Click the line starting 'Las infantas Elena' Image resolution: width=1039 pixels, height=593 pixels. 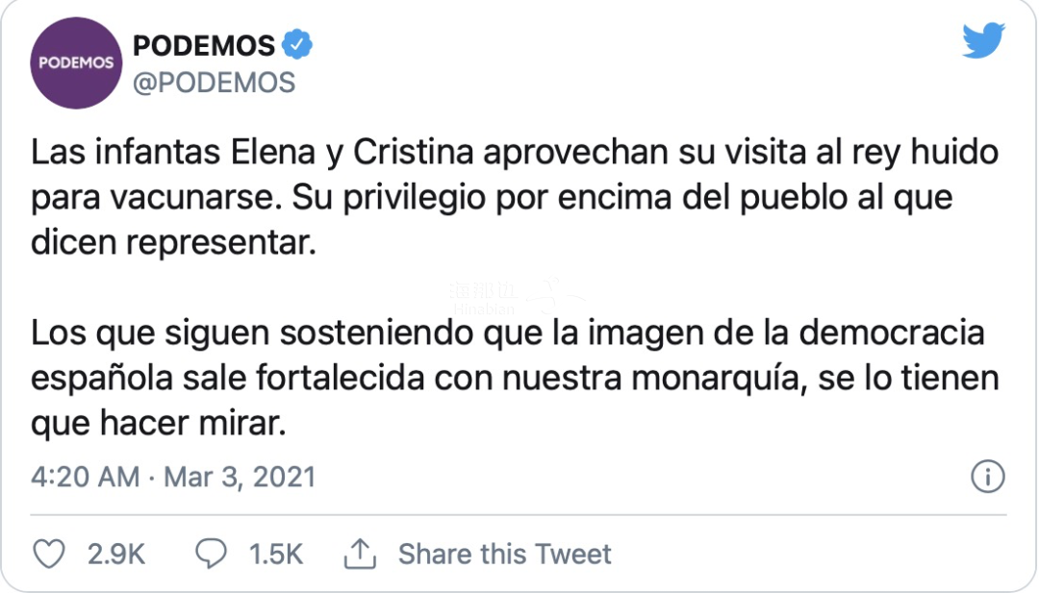coord(515,153)
